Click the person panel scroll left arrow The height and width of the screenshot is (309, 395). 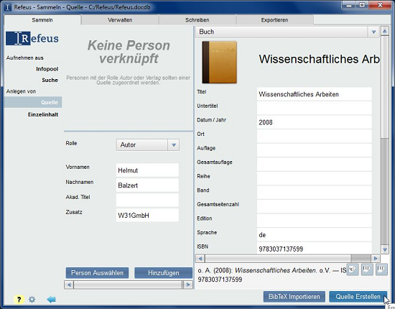(69, 285)
